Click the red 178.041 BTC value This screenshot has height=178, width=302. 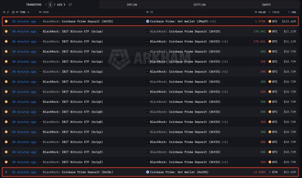[x=259, y=41]
